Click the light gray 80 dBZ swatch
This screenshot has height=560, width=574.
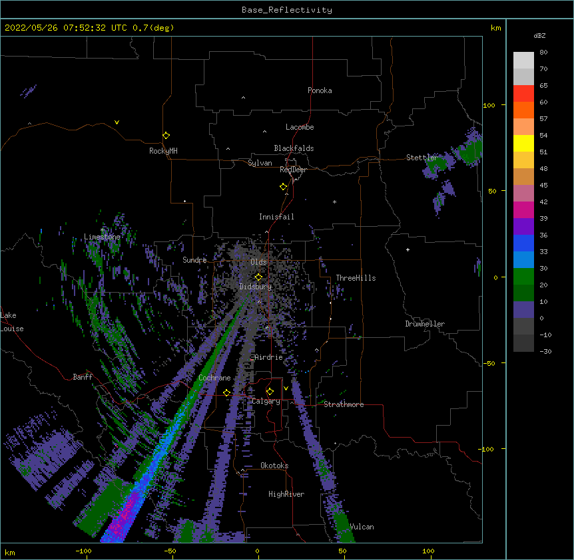click(523, 60)
